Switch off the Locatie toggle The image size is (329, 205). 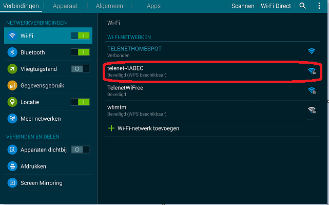[x=81, y=102]
